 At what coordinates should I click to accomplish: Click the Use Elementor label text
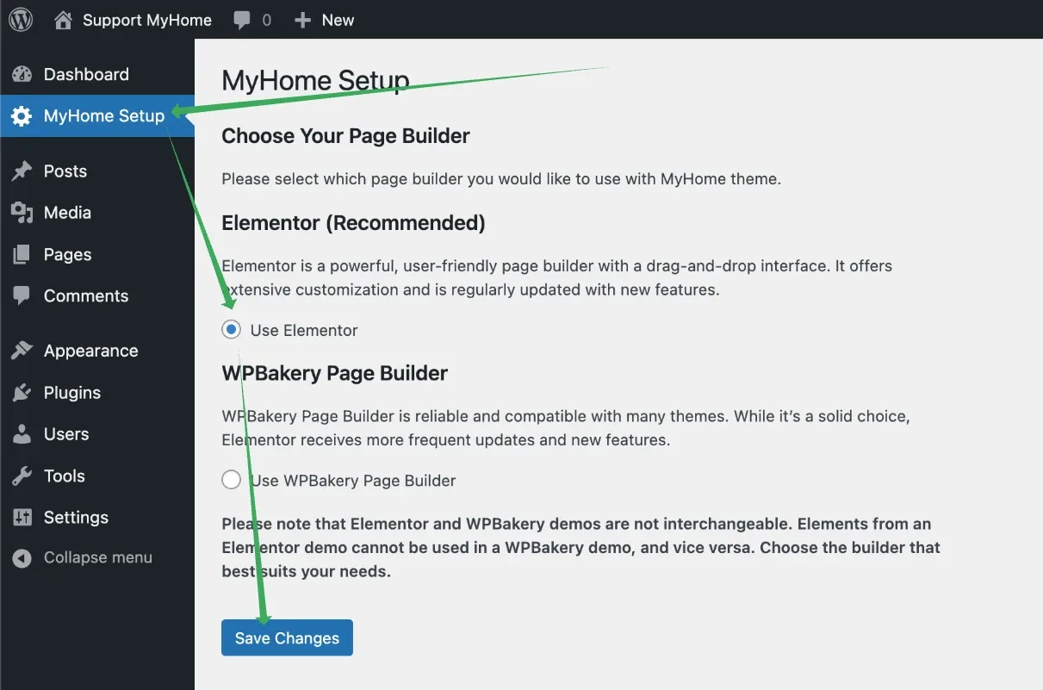(x=304, y=331)
